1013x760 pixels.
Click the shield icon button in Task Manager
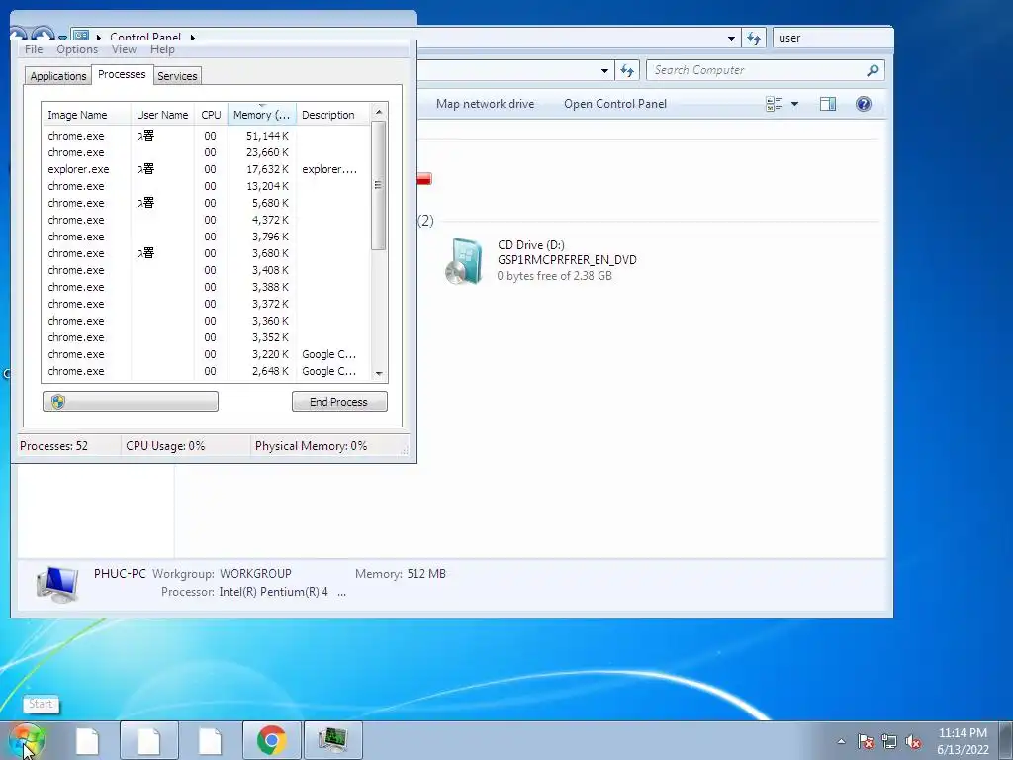tap(131, 402)
